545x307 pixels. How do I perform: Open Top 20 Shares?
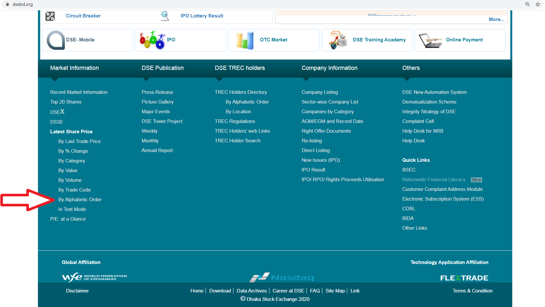[66, 102]
